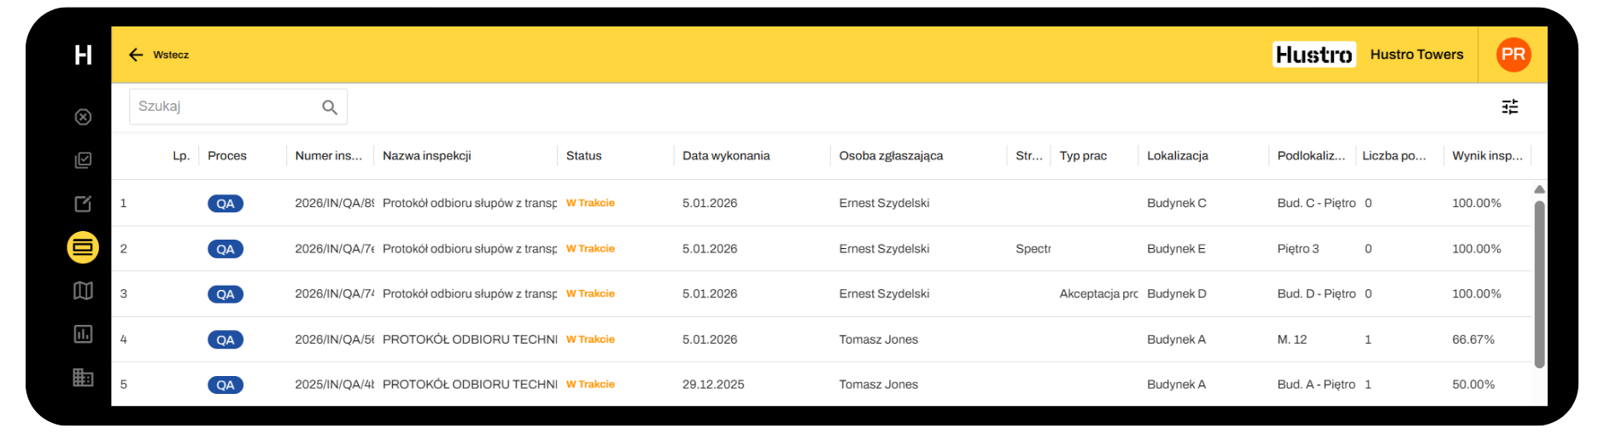Viewport: 1604px width, 434px height.
Task: Go back using the Wstecz button
Action: click(159, 55)
